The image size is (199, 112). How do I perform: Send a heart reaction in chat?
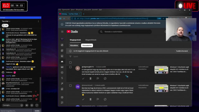click(x=37, y=105)
